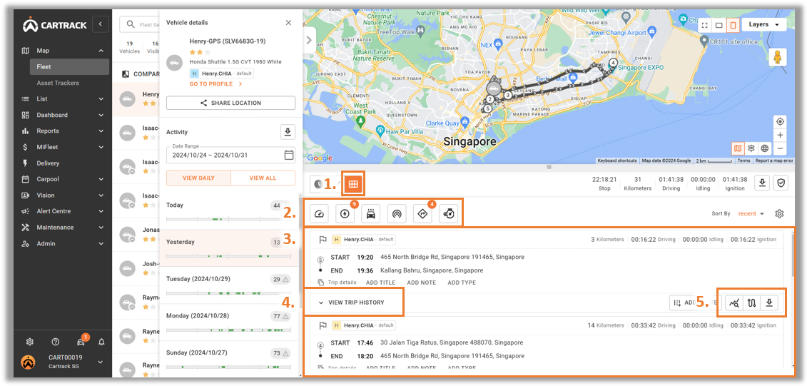Screen dimensions: 807x386
Task: Open the notifications bell icon
Action: [x=101, y=342]
